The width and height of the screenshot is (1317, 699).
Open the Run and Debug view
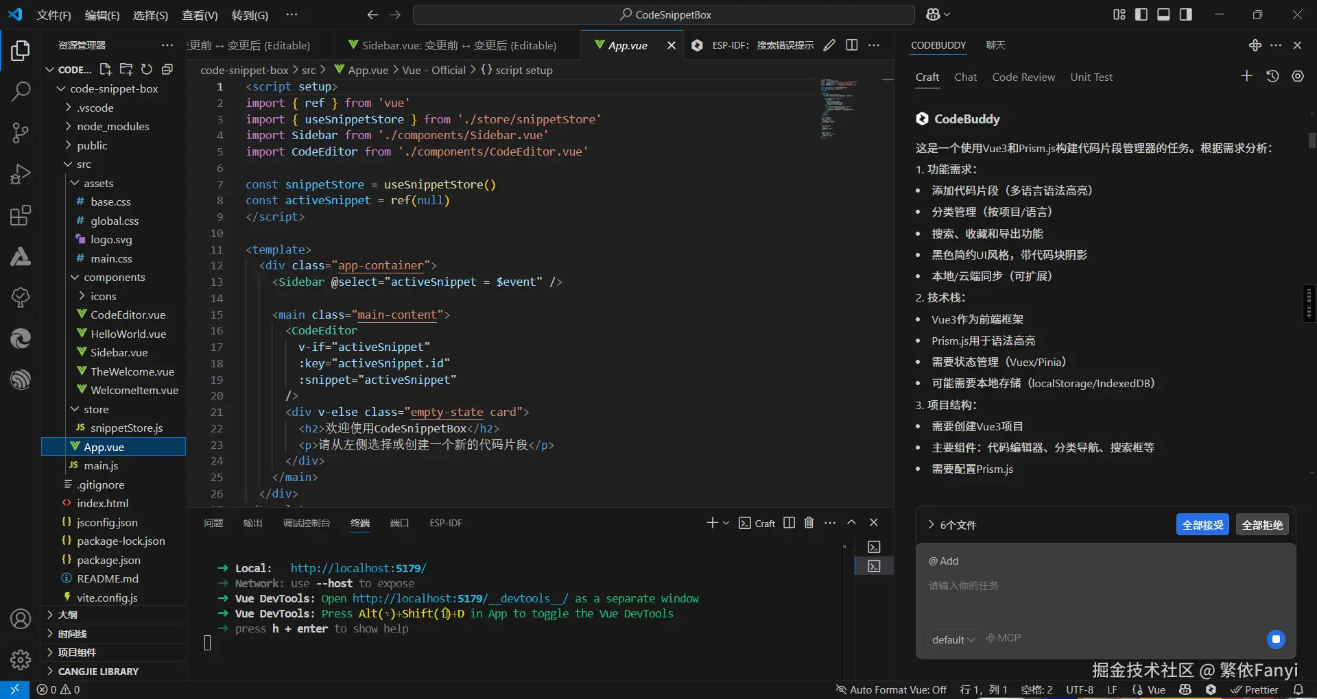pyautogui.click(x=21, y=174)
